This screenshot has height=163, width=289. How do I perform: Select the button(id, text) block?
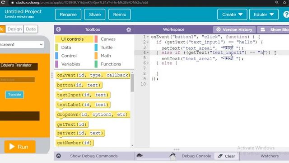click(x=79, y=85)
